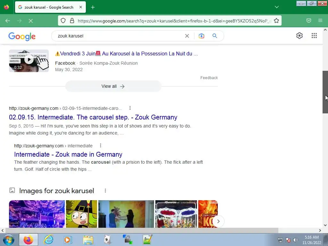
Task: Open the Solitaire cards taskbar icon
Action: (107, 240)
